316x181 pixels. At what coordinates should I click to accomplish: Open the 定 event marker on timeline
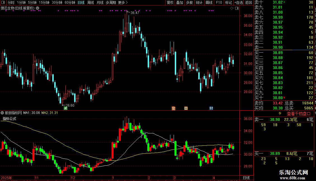173,108
